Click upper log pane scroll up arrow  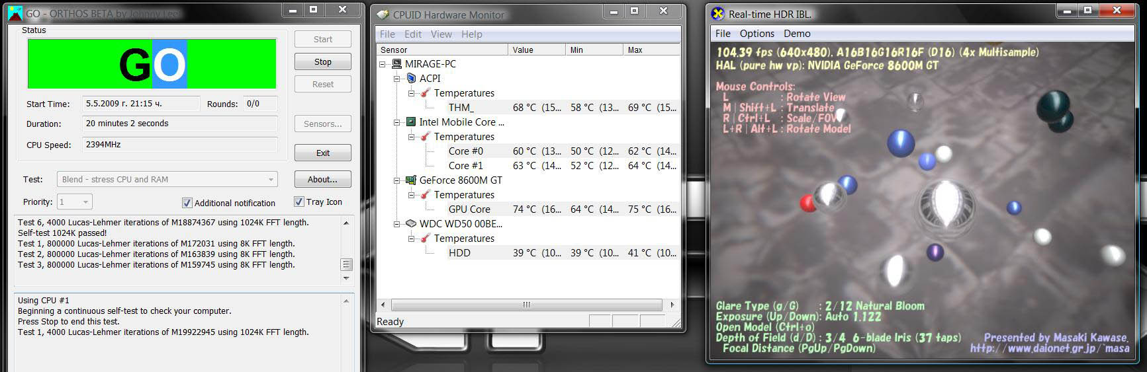coord(346,223)
